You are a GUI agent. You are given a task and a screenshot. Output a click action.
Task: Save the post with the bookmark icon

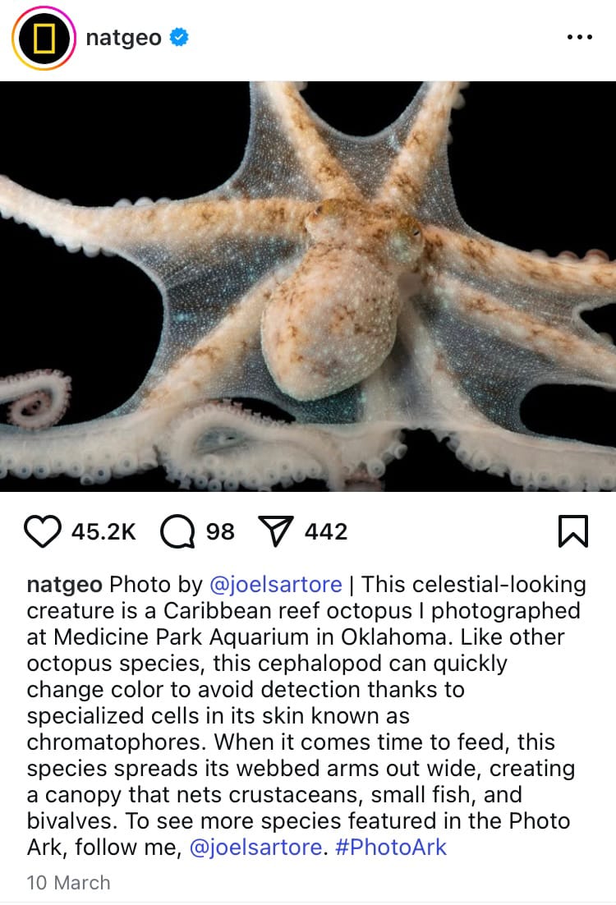(x=572, y=531)
